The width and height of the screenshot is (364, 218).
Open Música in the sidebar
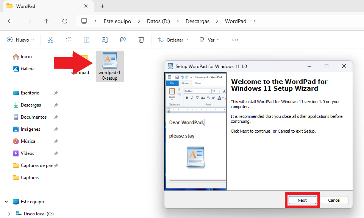click(x=28, y=141)
